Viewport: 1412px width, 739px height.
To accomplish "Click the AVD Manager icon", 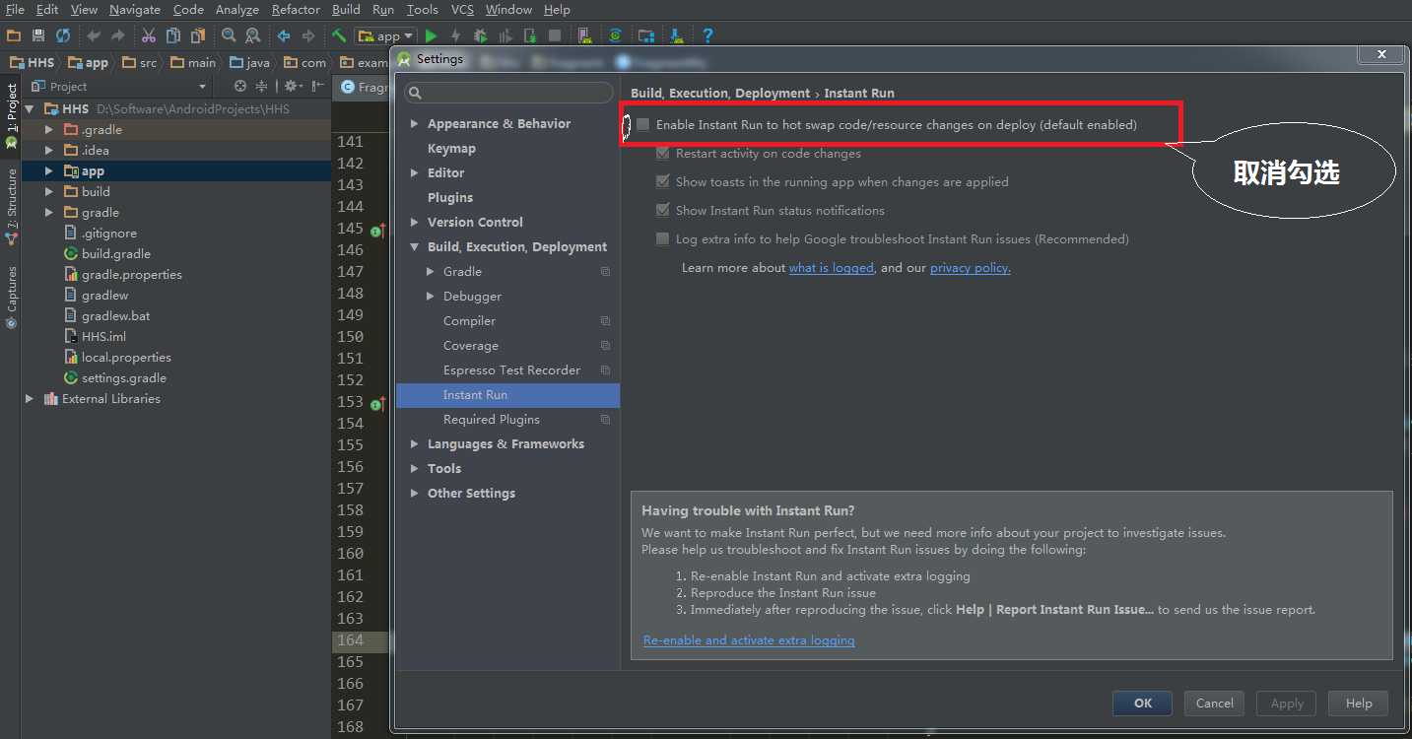I will pos(584,35).
